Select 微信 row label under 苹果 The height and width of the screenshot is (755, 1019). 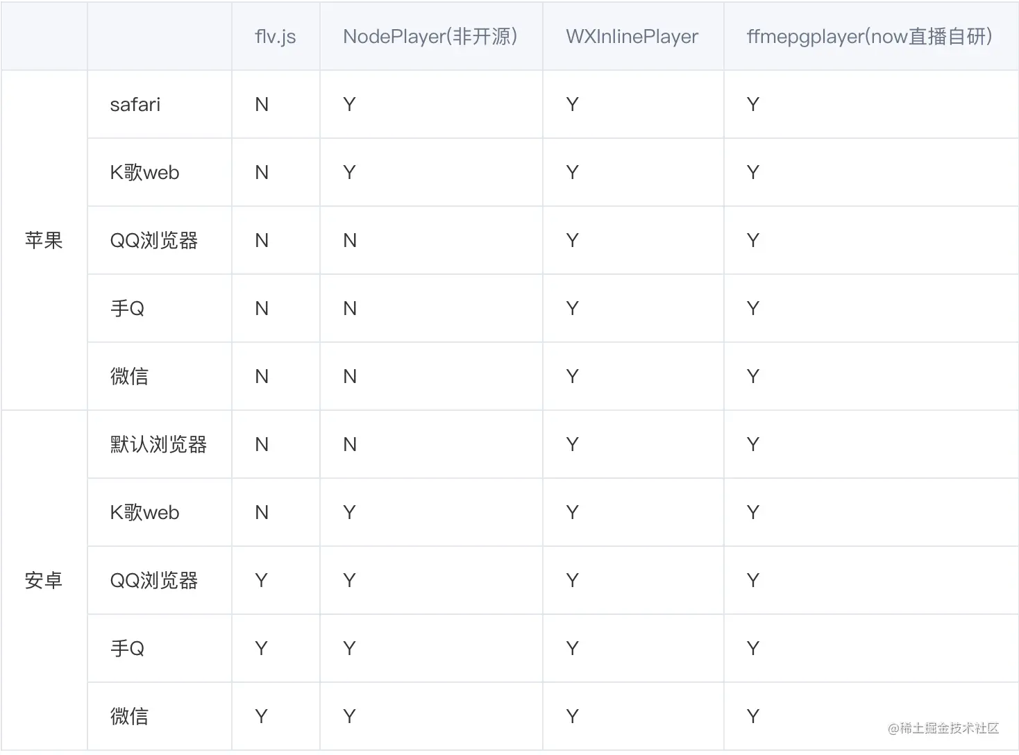point(129,377)
